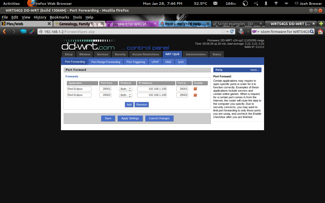
Task: Open a new tab with the plus icon
Action: [x=321, y=24]
